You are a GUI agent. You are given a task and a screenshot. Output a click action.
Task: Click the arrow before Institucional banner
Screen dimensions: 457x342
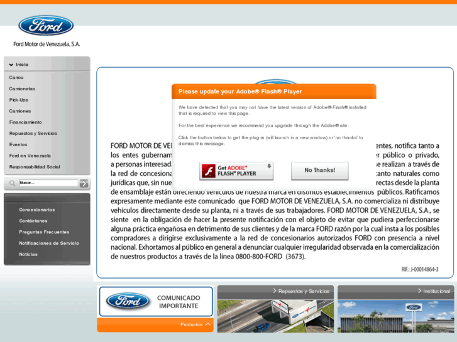point(419,291)
